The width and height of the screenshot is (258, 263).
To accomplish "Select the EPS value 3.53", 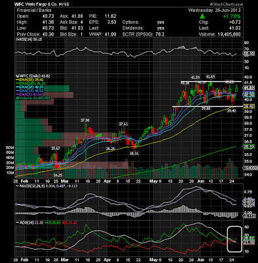I will point(112,22).
